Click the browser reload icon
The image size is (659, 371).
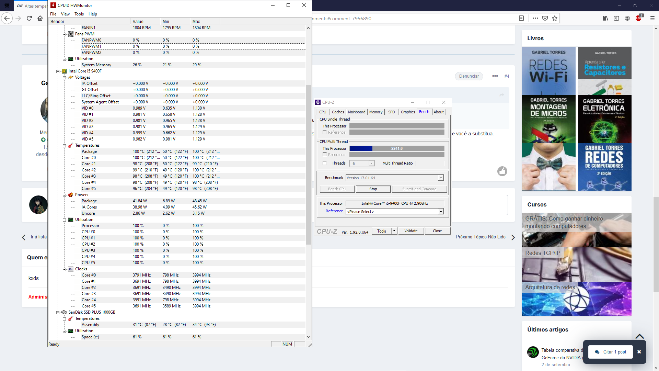tap(29, 18)
